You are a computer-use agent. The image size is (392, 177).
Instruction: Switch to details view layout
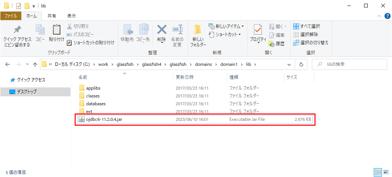(378, 172)
